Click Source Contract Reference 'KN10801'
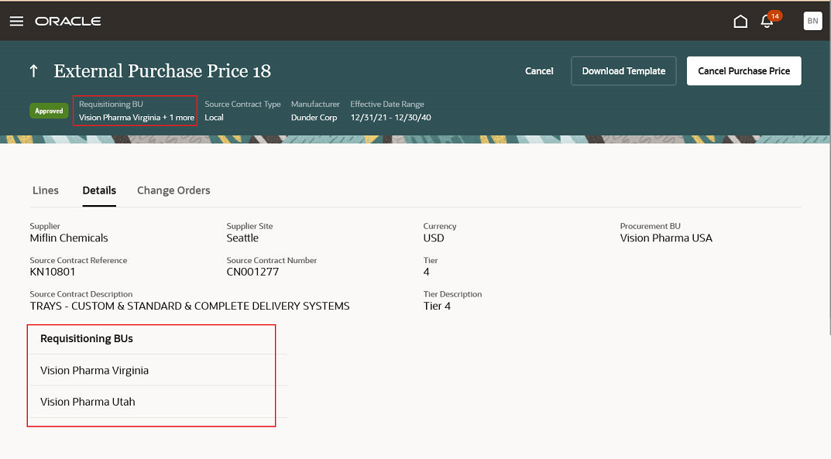 point(53,272)
